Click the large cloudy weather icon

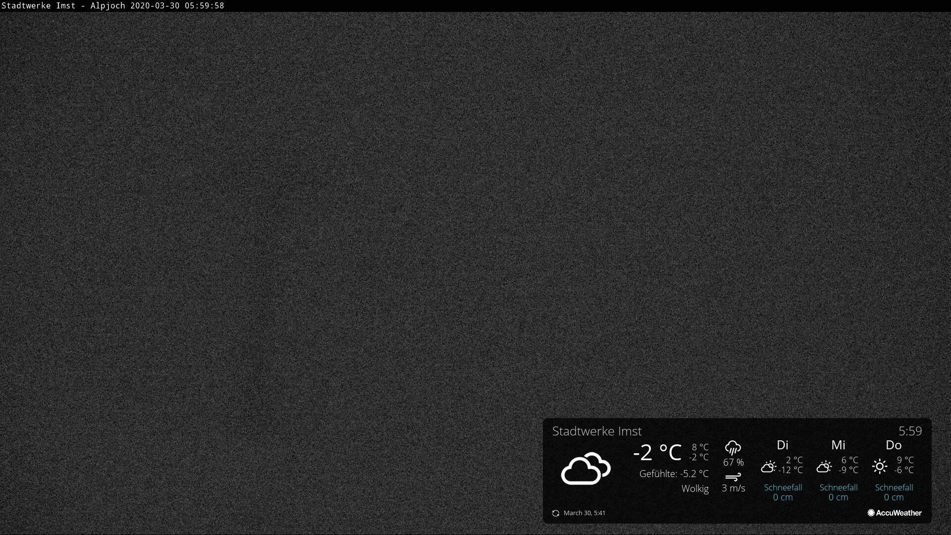click(585, 468)
